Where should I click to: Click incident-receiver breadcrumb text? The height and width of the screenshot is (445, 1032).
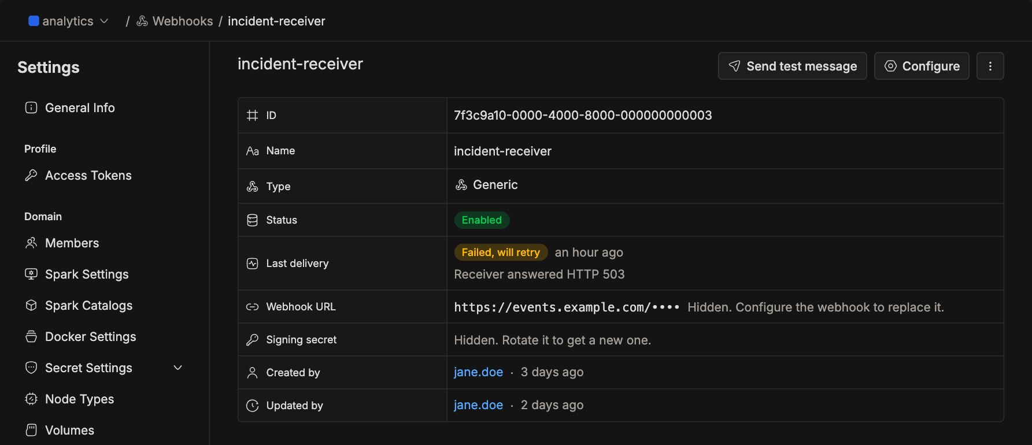[276, 21]
